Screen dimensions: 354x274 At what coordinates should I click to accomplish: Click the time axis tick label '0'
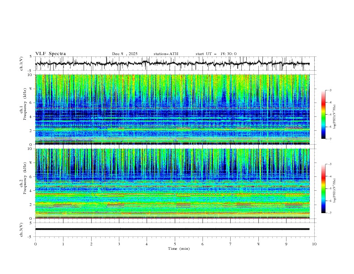pos(35,244)
